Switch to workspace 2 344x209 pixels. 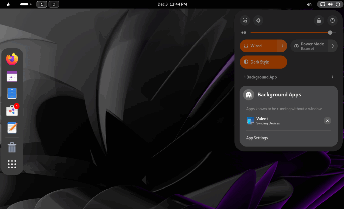54,4
